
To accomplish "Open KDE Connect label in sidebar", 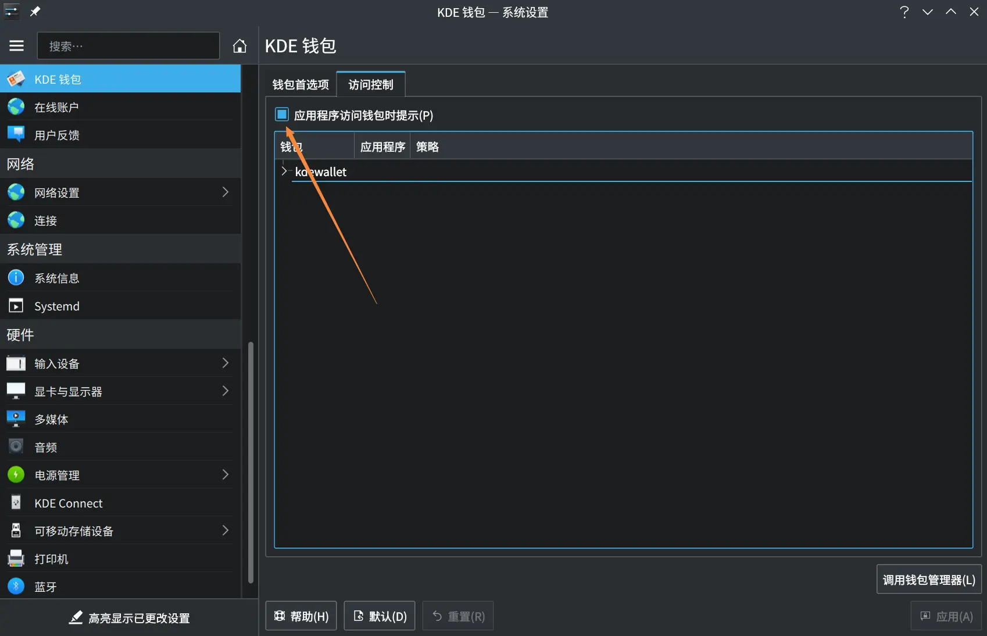I will pyautogui.click(x=69, y=503).
